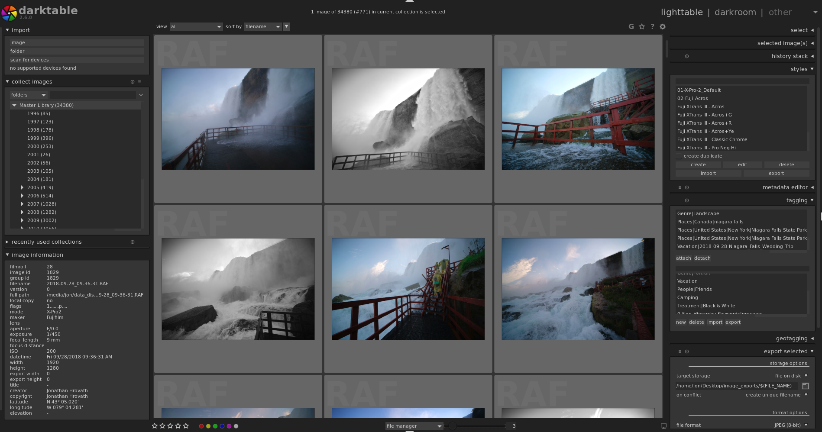Collapse the image information panel
The image size is (822, 432).
7,255
